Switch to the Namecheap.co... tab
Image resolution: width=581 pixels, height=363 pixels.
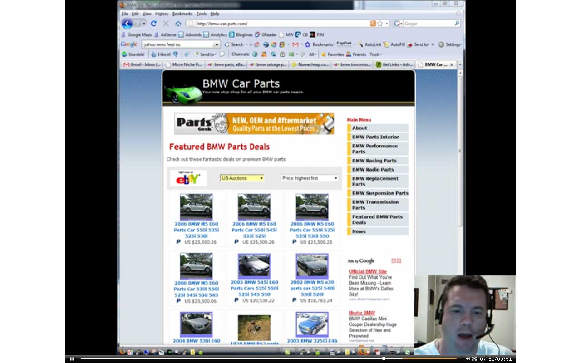coord(310,64)
